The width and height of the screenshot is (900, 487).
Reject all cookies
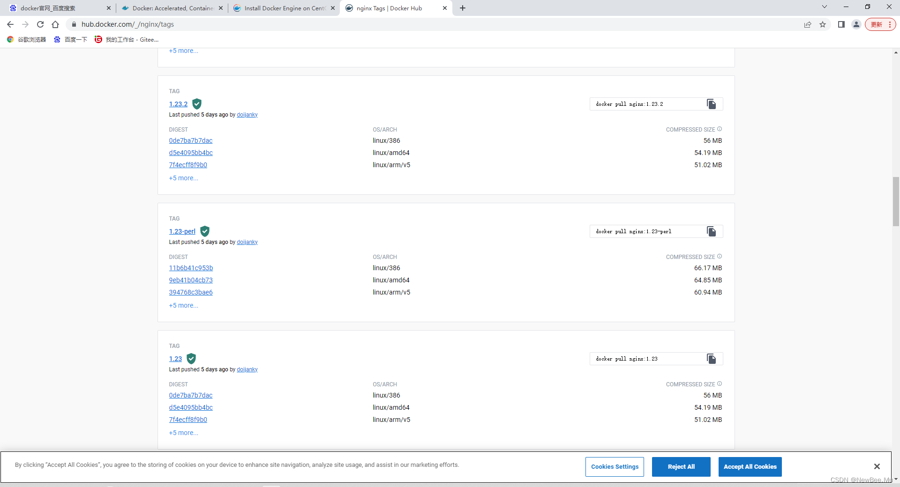point(681,467)
